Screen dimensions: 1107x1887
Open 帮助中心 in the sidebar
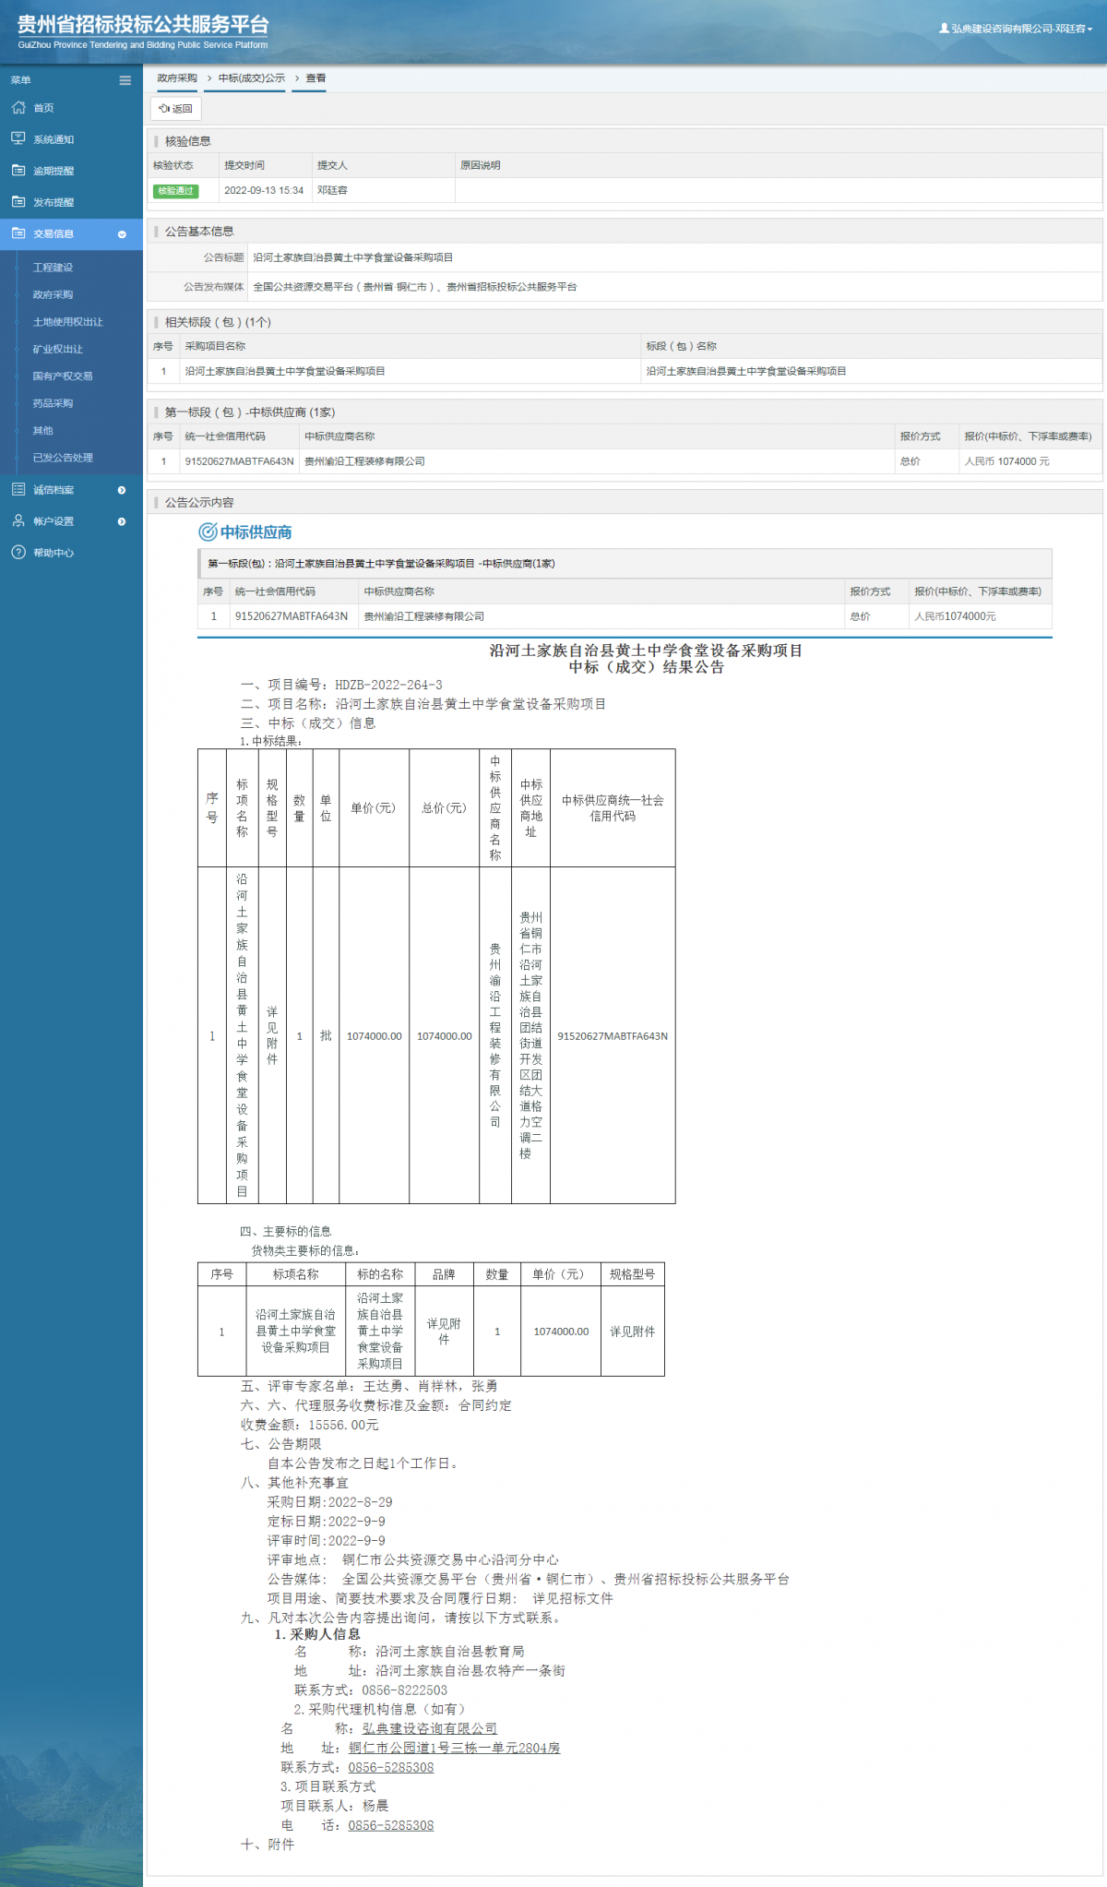(x=71, y=553)
